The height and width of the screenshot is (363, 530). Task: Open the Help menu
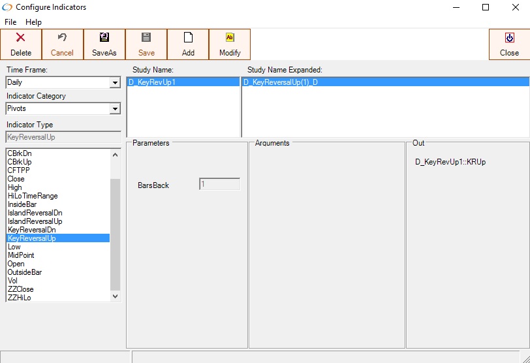tap(33, 22)
